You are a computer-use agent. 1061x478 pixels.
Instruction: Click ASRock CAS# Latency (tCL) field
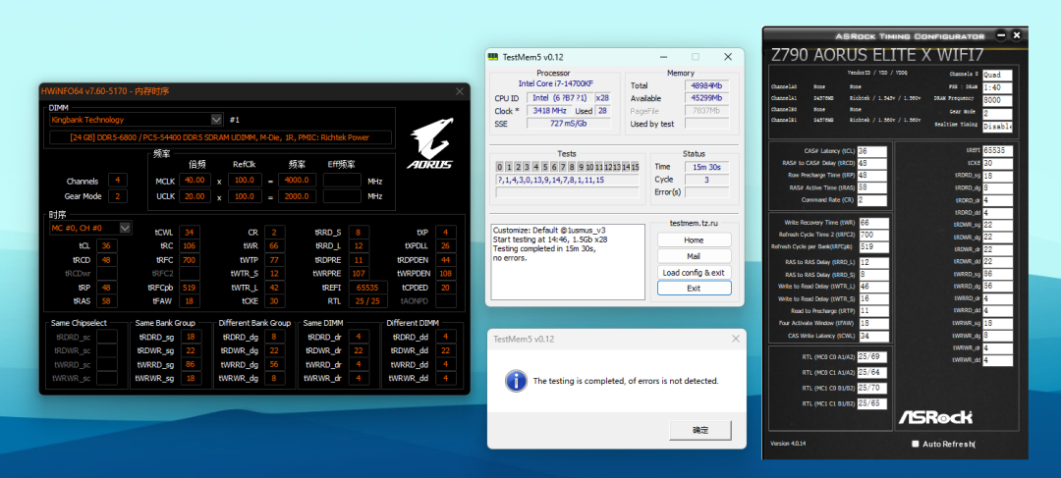click(x=871, y=151)
